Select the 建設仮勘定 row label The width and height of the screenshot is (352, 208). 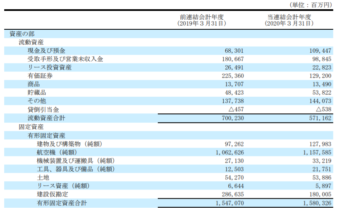click(x=52, y=194)
